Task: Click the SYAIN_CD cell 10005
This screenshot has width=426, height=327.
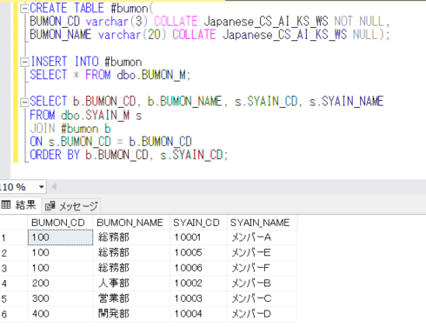Action: [199, 253]
